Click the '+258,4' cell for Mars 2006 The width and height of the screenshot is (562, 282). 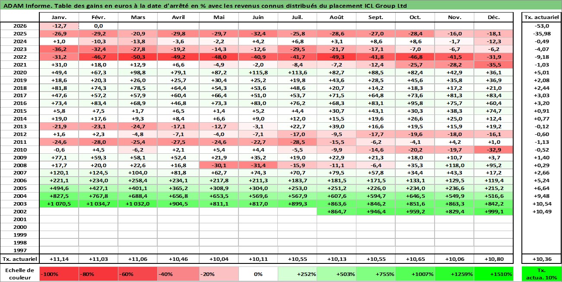[x=138, y=181]
